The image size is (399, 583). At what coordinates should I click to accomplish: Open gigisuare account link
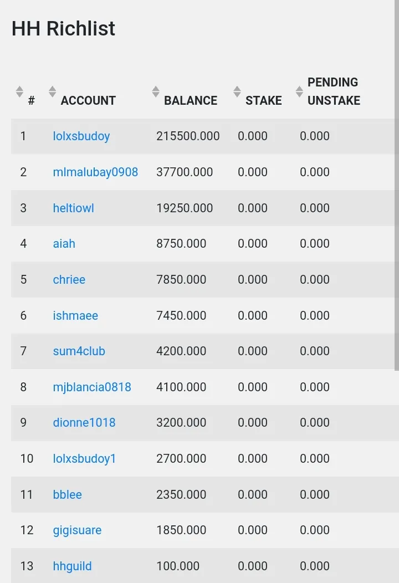(77, 530)
